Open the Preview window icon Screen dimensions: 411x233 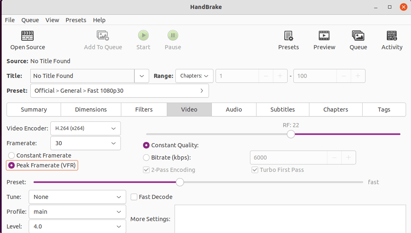pos(324,36)
